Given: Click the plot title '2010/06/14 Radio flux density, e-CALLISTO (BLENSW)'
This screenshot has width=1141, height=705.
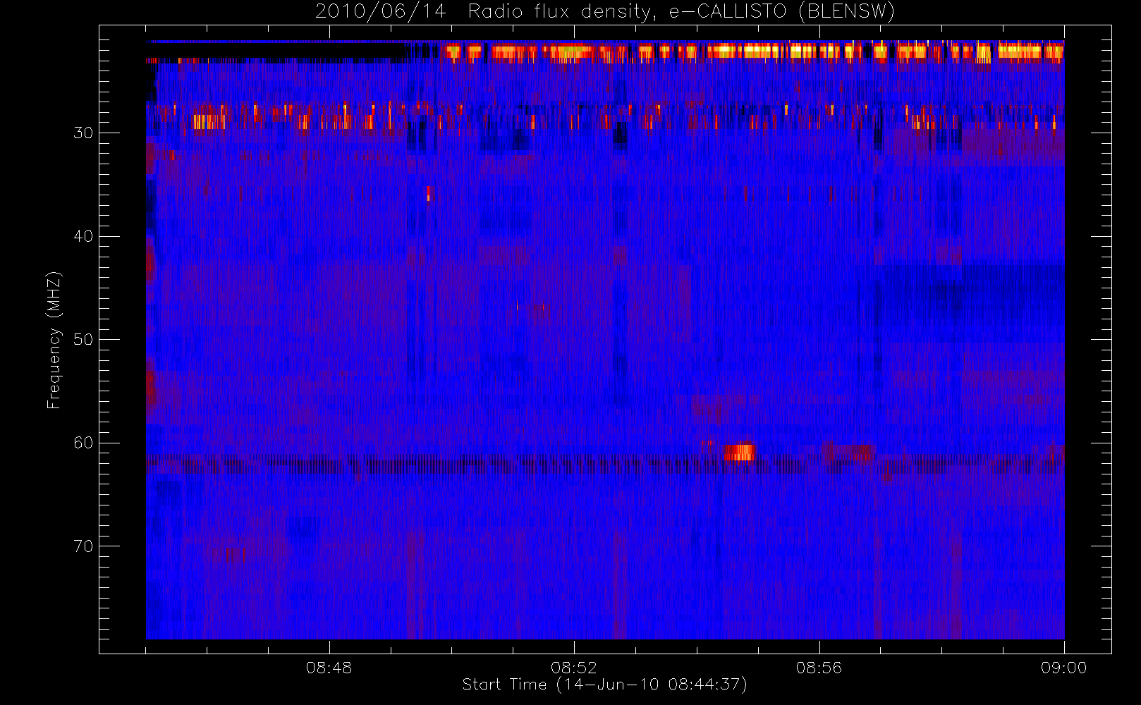Looking at the screenshot, I should (605, 12).
